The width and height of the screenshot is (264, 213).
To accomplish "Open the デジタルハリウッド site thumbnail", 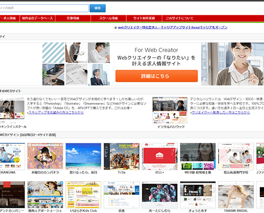I will (170, 110).
